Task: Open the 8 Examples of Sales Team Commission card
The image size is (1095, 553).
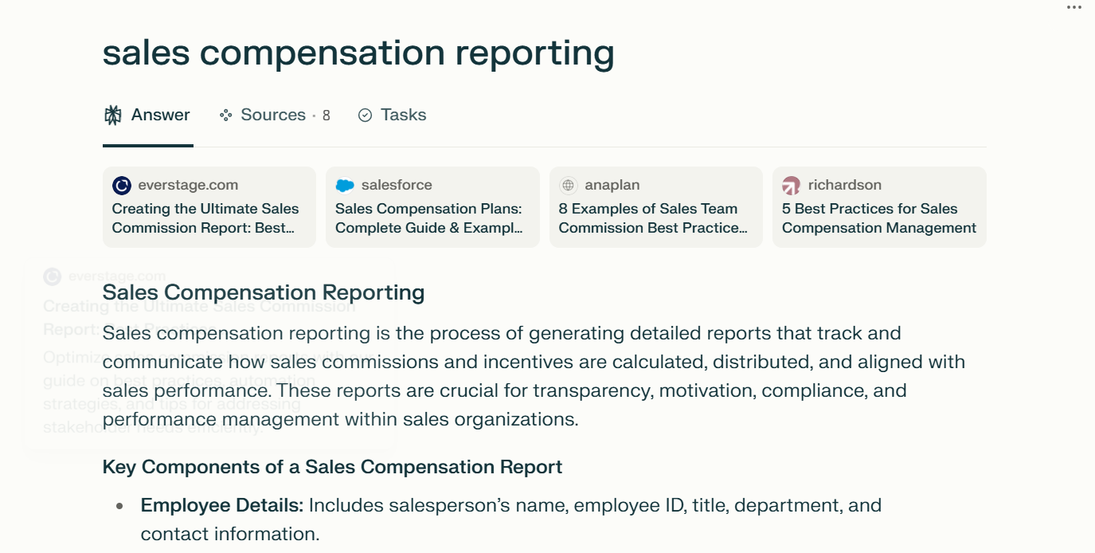Action: (655, 218)
